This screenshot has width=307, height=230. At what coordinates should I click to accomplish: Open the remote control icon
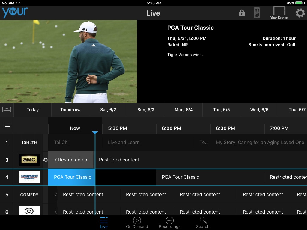point(257,13)
